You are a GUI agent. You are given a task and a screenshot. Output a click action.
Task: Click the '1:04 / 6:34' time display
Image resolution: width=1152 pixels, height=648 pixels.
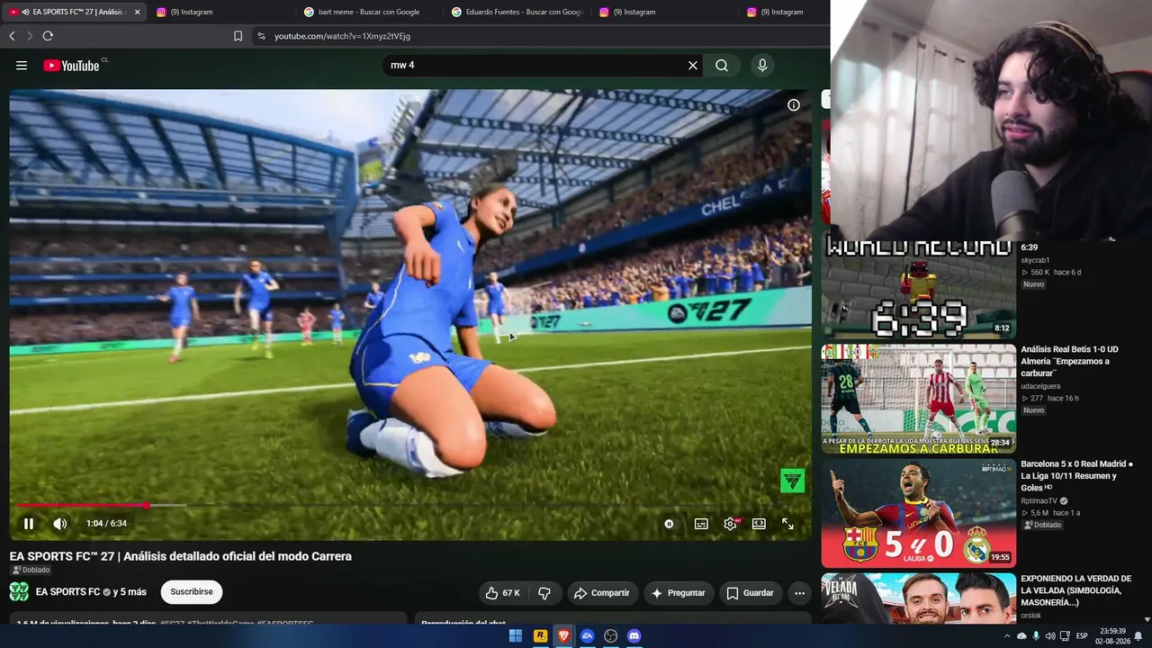pyautogui.click(x=106, y=524)
